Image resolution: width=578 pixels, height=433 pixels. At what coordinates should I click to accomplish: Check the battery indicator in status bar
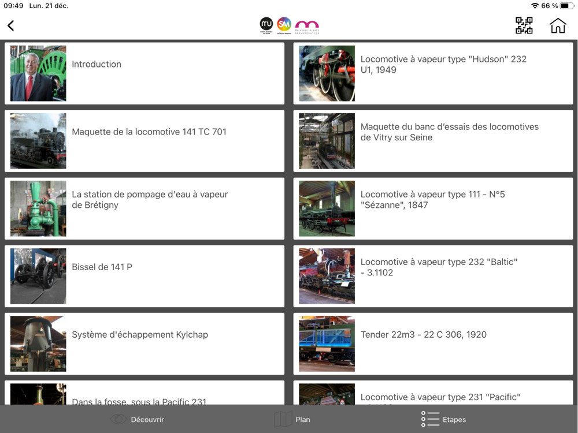click(567, 6)
